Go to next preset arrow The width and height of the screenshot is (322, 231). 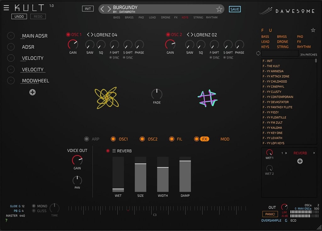click(109, 9)
